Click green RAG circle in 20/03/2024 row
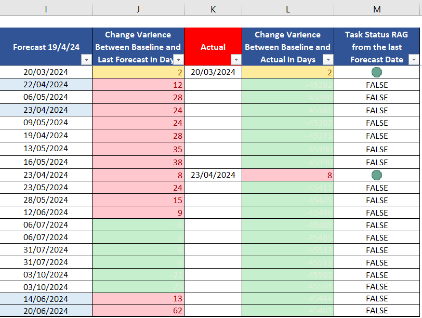This screenshot has width=422, height=318. (x=376, y=72)
